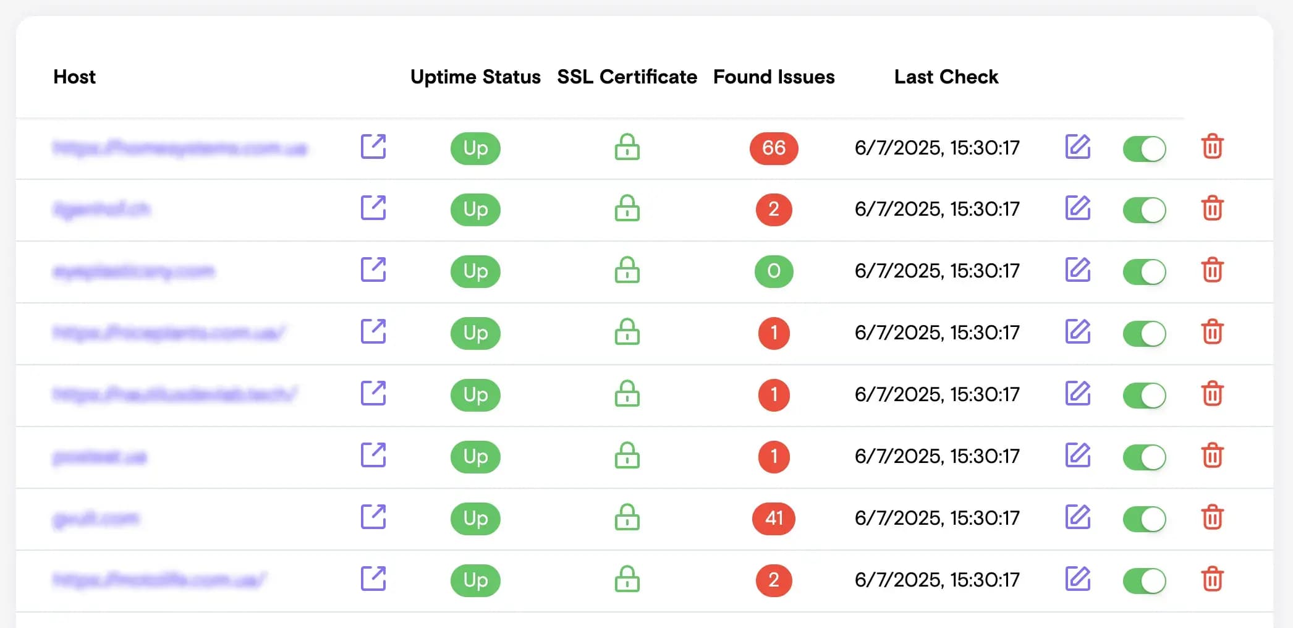Screen dimensions: 1293x628
Task: Delete the second host row
Action: [x=1213, y=208]
